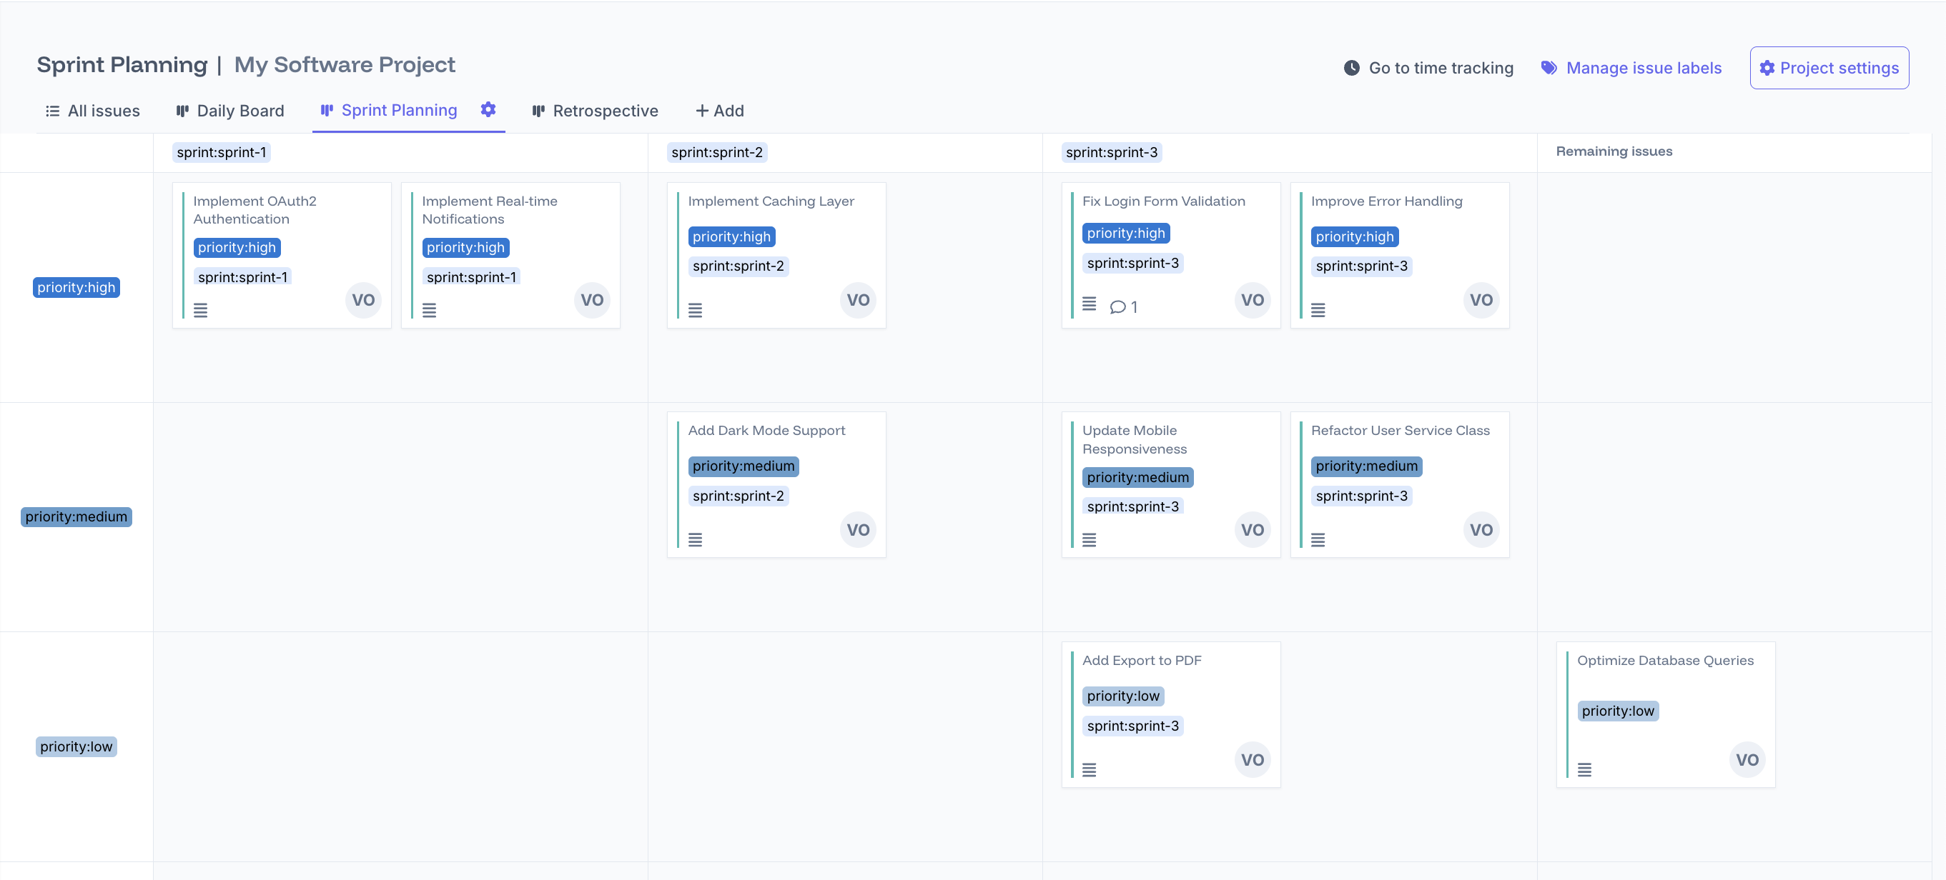Screen dimensions: 1946x880
Task: Open Project settings
Action: tap(1829, 68)
